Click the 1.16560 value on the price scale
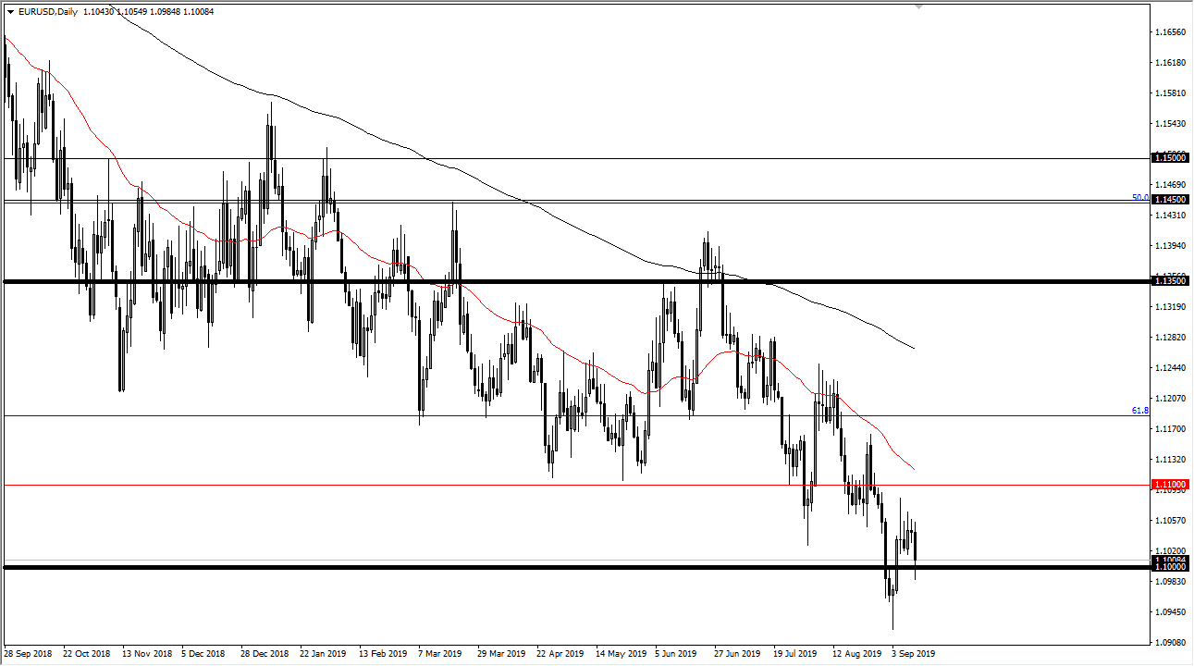Image resolution: width=1194 pixels, height=666 pixels. tap(1168, 32)
